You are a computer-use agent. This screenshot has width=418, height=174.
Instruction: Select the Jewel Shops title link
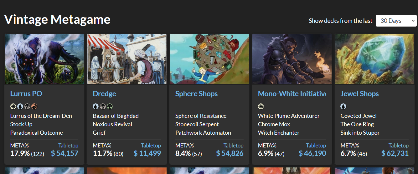pos(359,94)
